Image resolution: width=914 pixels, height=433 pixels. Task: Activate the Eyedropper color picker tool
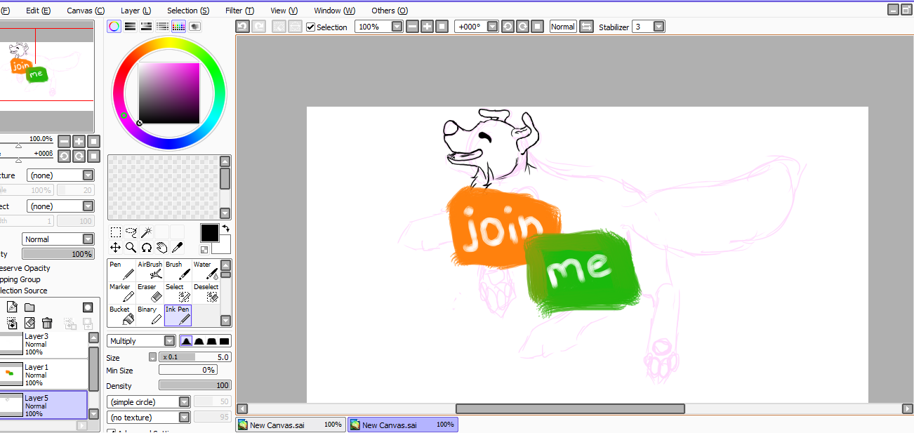177,247
